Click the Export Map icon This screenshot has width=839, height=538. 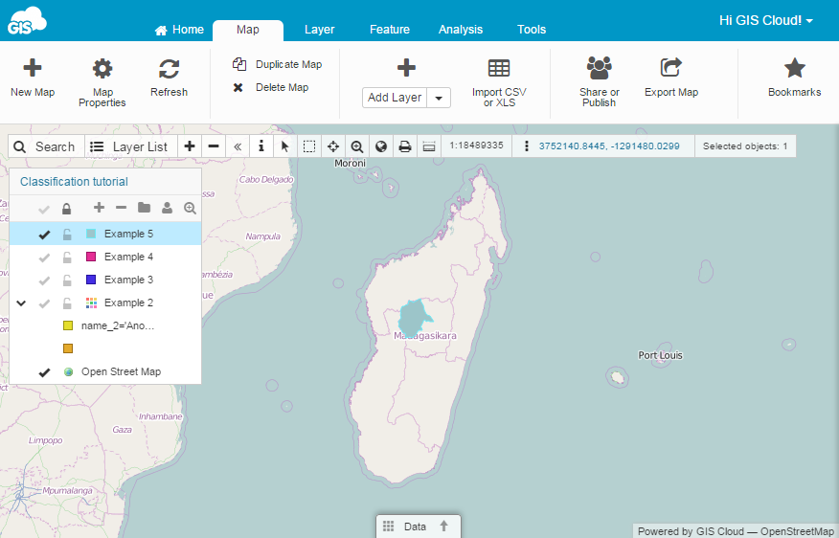click(671, 68)
